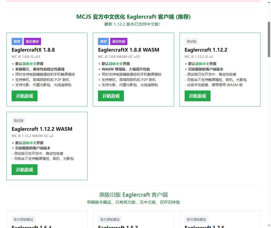This screenshot has width=271, height=228.
Task: Click 发展最久，兼容性和稳定性最强 feature line
Action: click(x=38, y=69)
